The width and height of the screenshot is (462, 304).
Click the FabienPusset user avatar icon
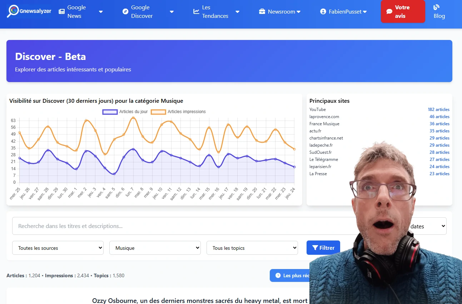pos(323,11)
